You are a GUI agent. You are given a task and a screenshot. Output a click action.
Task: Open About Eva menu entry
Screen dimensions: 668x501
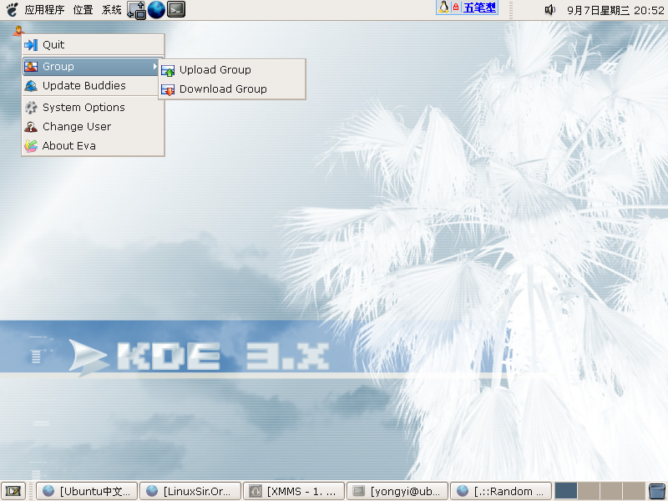[x=93, y=145]
